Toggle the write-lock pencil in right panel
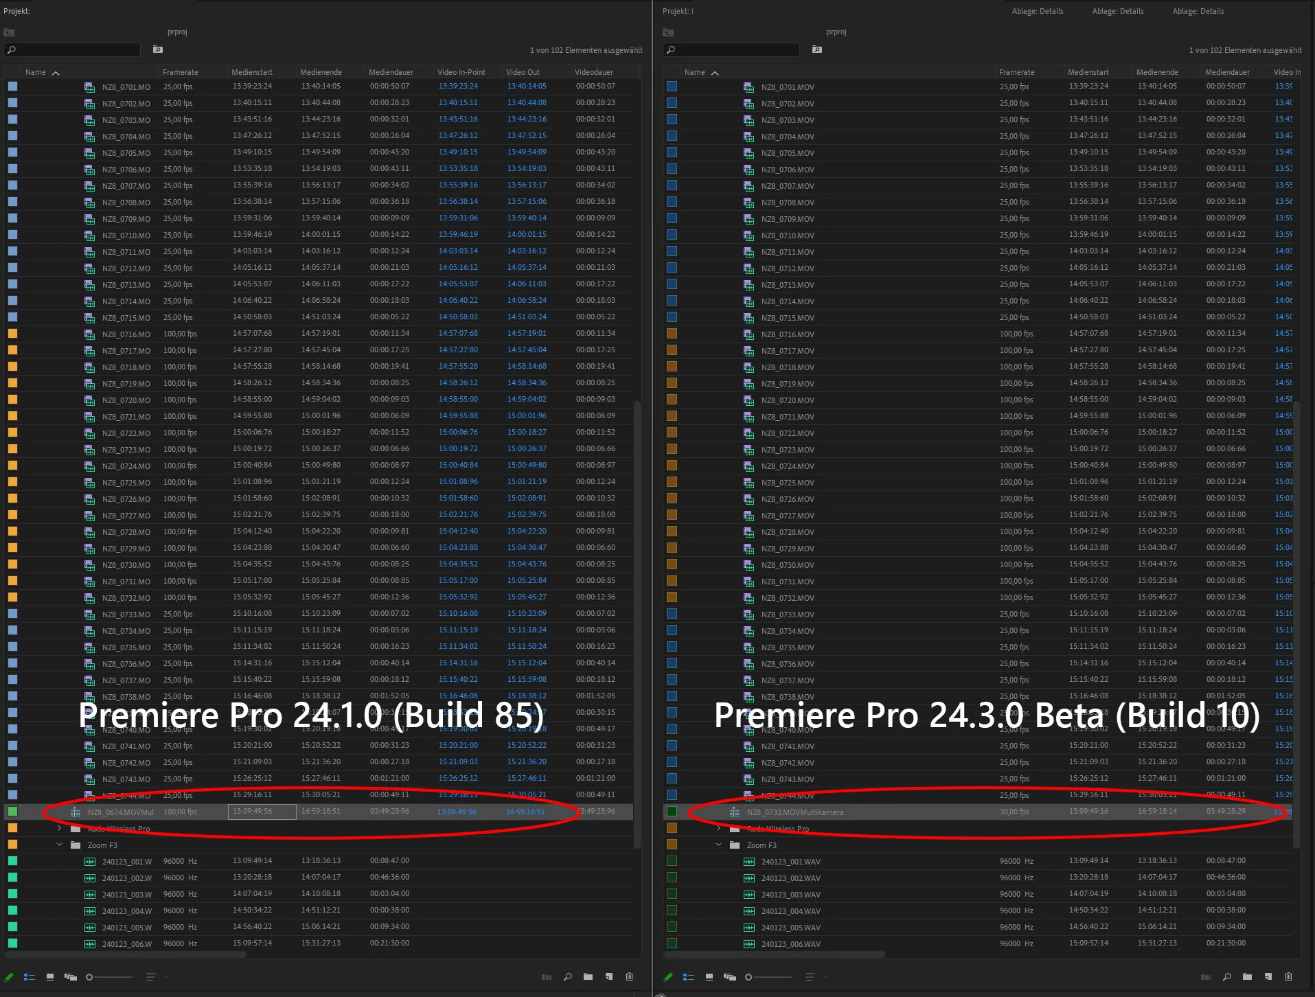The height and width of the screenshot is (997, 1315). click(x=668, y=977)
